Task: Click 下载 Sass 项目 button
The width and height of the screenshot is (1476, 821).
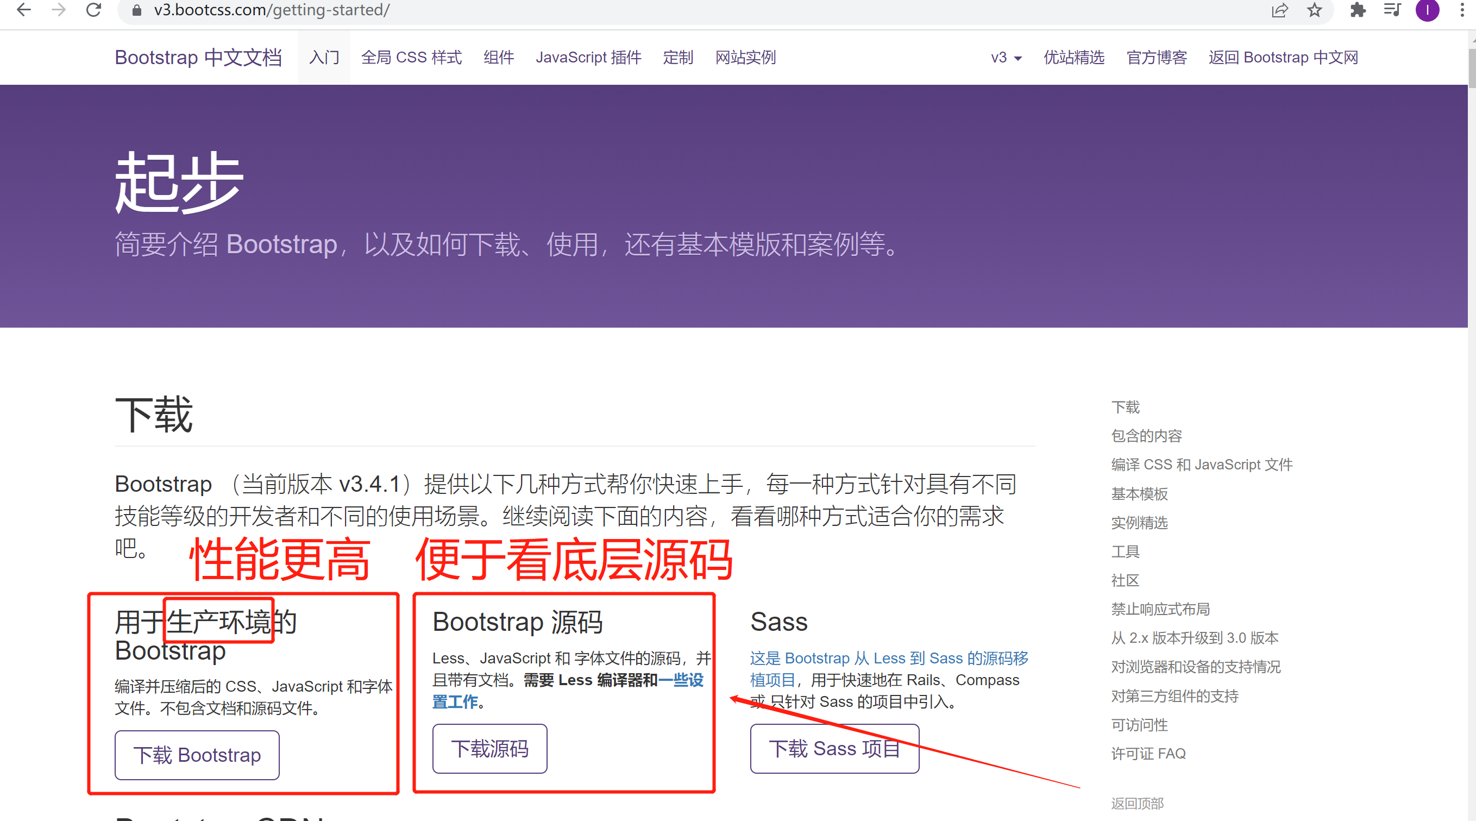Action: 834,749
